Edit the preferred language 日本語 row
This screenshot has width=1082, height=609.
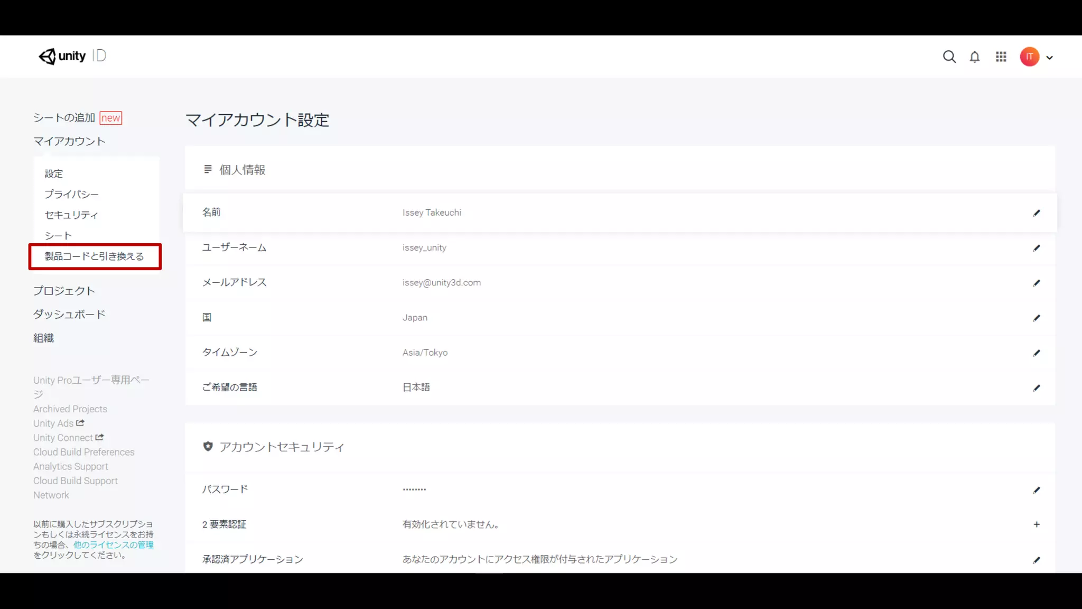(x=1036, y=387)
